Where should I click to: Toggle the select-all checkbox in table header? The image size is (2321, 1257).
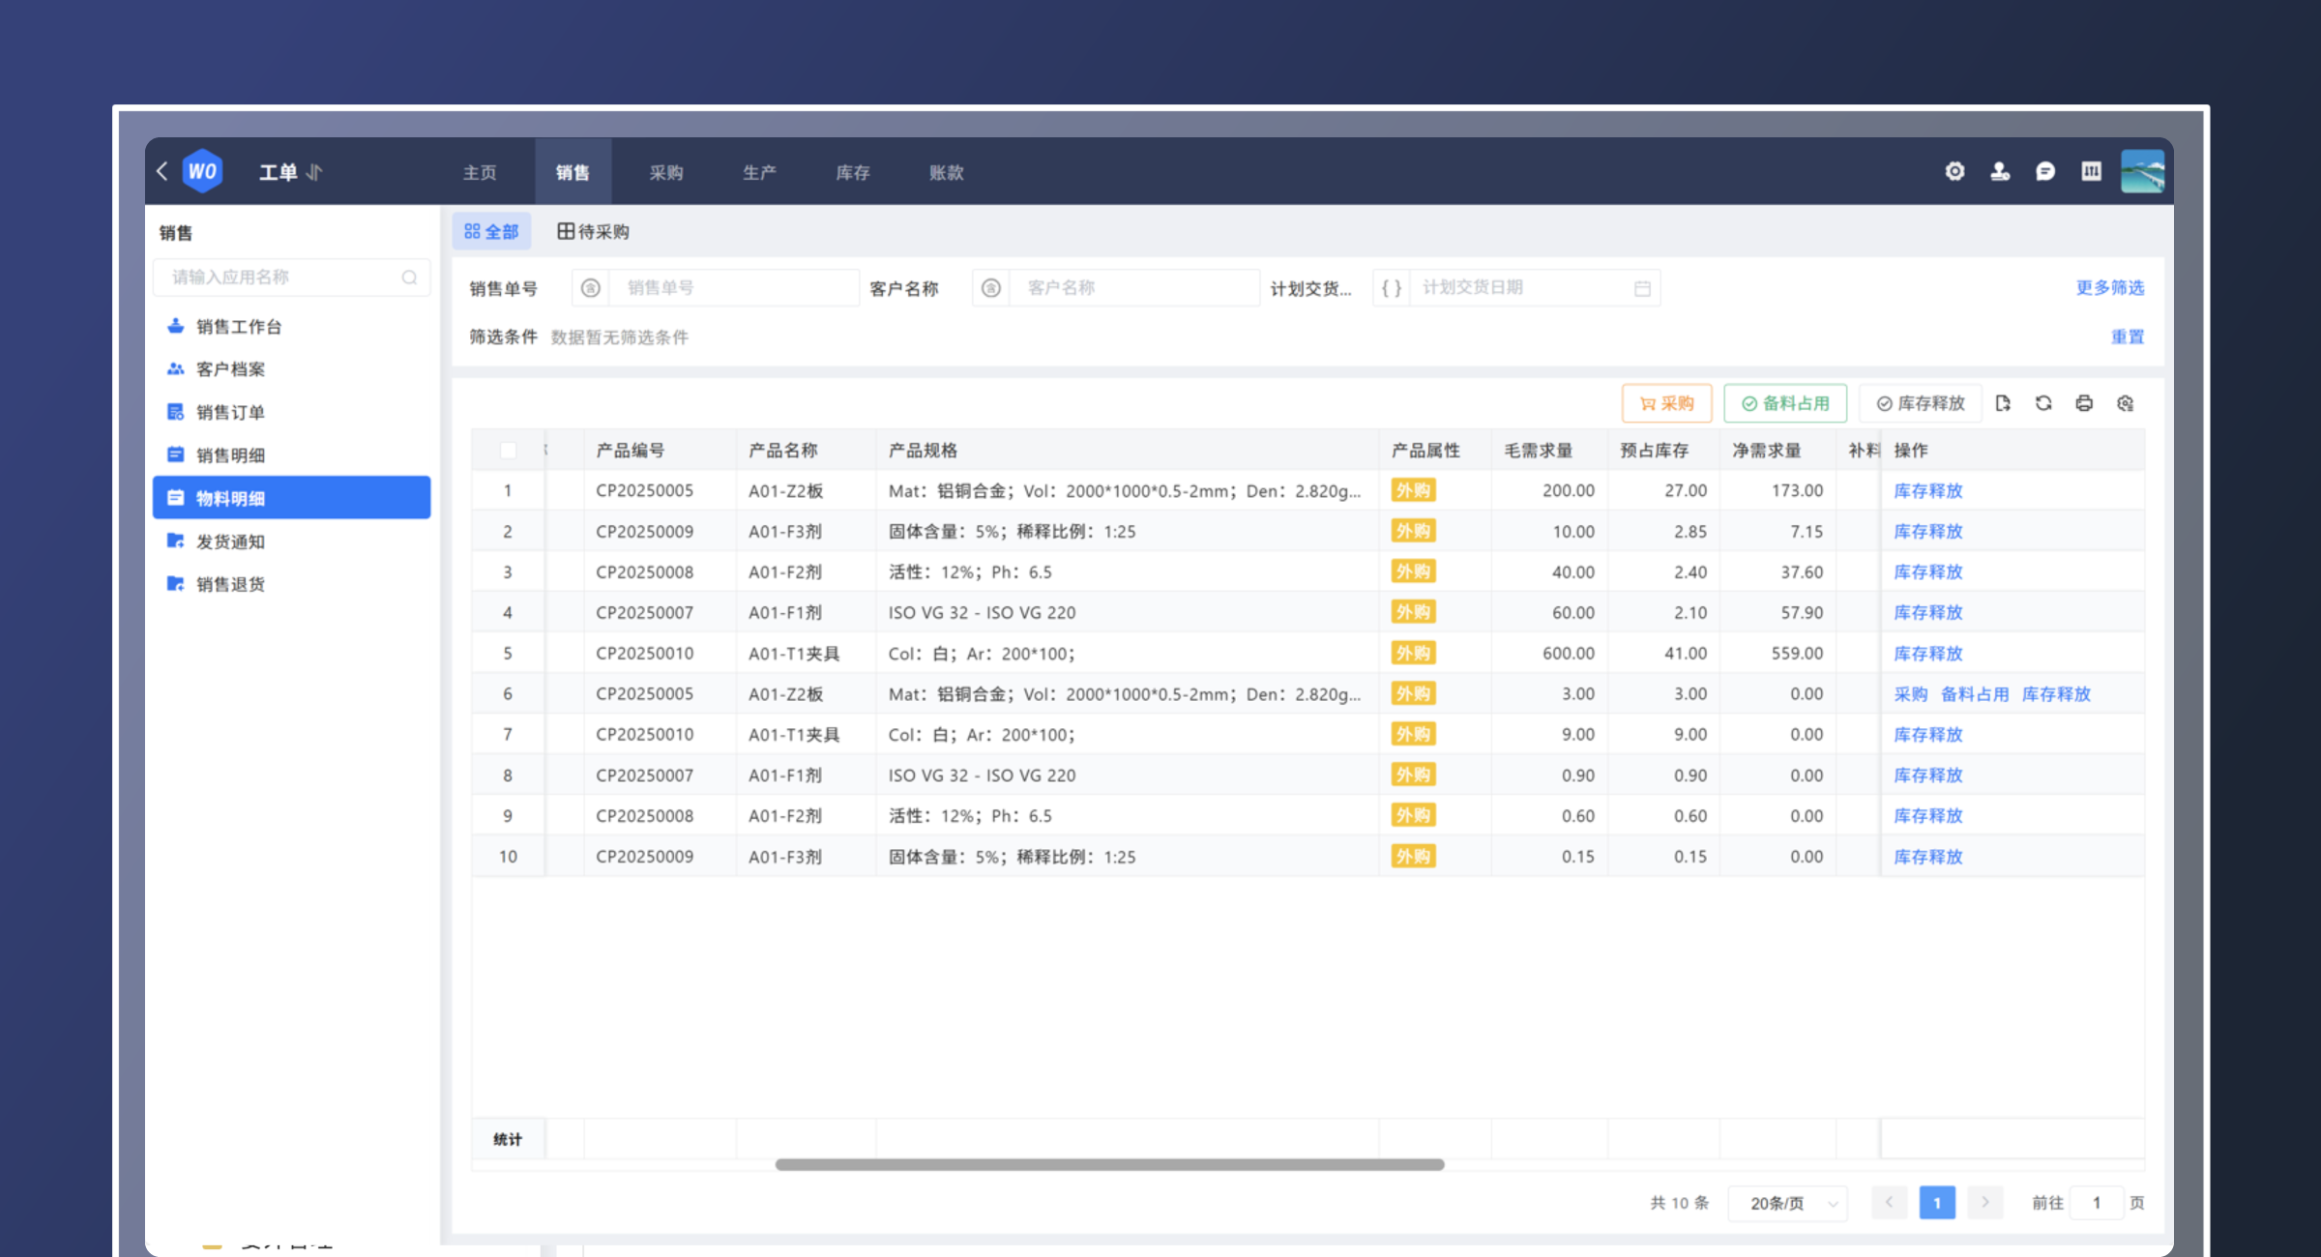[x=508, y=451]
